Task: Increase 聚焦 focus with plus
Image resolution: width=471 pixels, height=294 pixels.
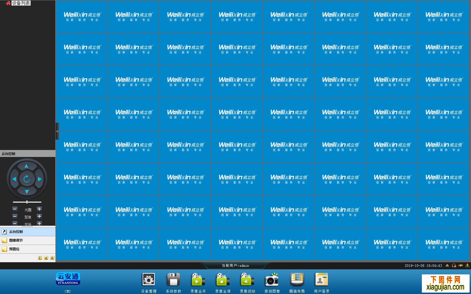Action: click(39, 216)
